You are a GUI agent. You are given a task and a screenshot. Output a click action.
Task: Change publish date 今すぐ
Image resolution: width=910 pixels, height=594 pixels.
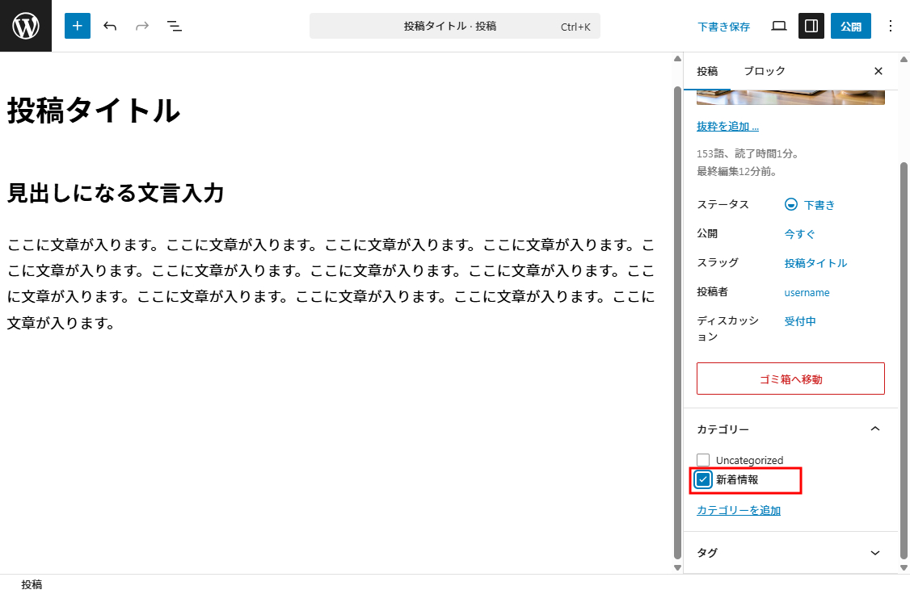[800, 234]
